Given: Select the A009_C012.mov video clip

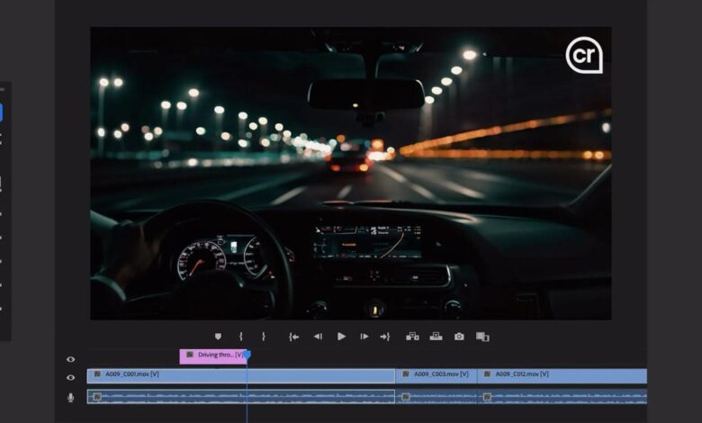Looking at the screenshot, I should tap(562, 376).
